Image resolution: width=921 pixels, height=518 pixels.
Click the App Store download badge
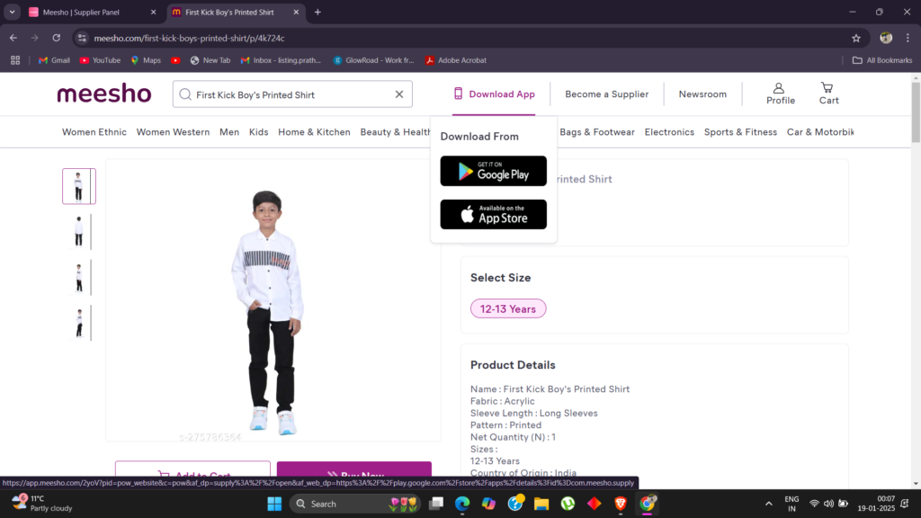coord(494,214)
